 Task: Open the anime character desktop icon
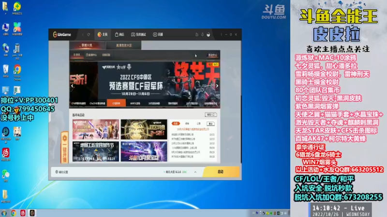coord(17,134)
